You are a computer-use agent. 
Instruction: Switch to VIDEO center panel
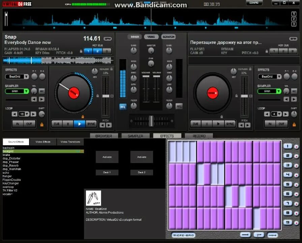pyautogui.click(x=151, y=37)
